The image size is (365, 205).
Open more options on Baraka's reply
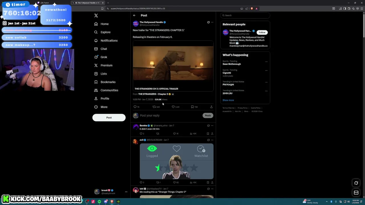pyautogui.click(x=212, y=126)
